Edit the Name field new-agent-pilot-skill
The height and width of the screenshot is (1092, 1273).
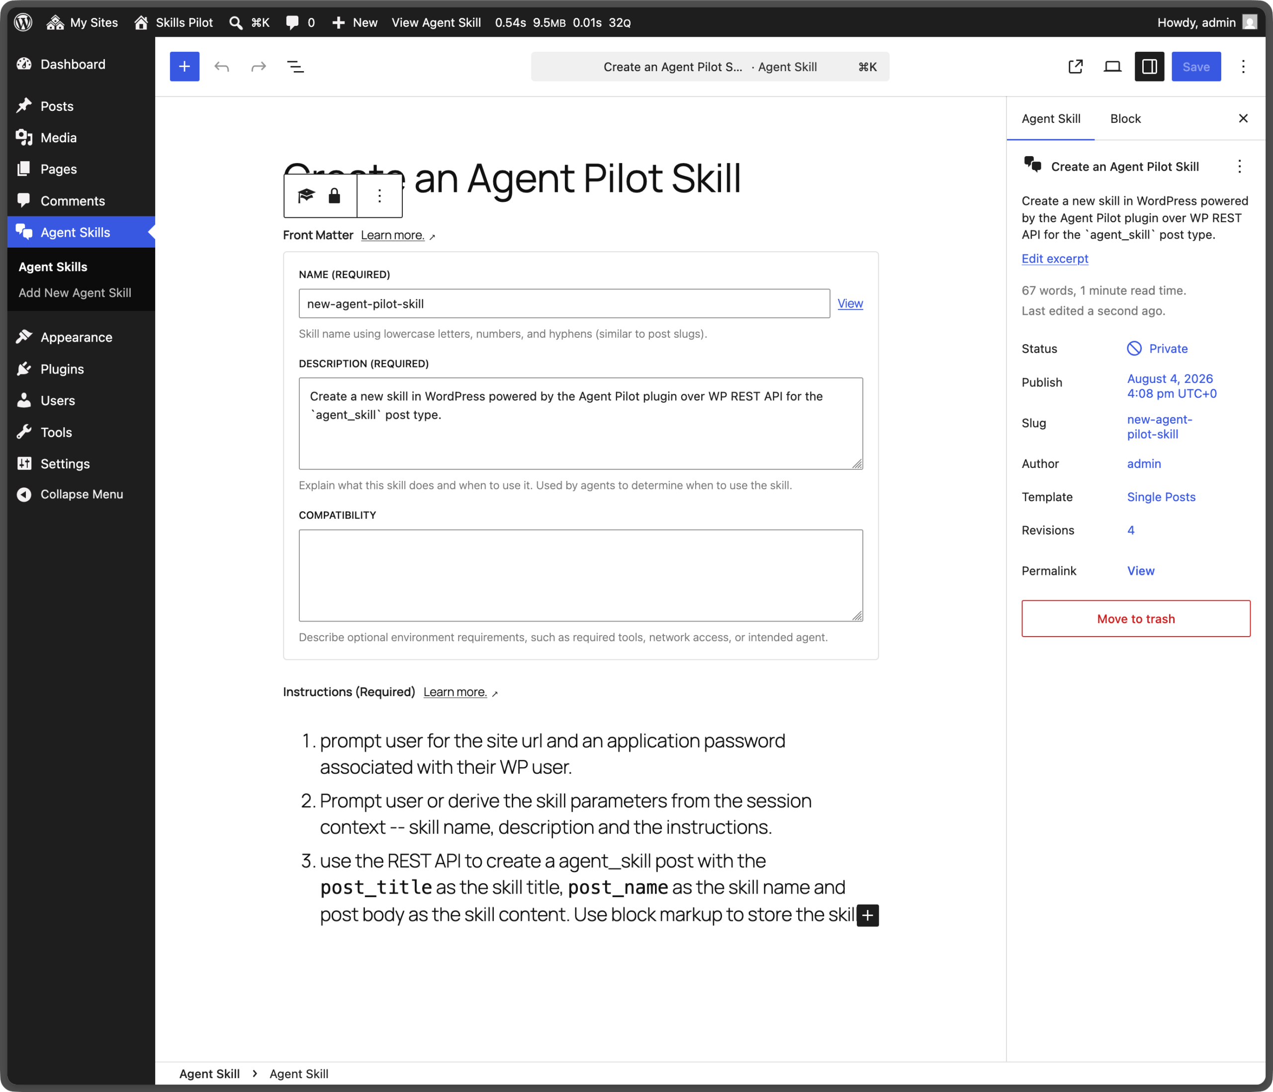[x=564, y=303]
